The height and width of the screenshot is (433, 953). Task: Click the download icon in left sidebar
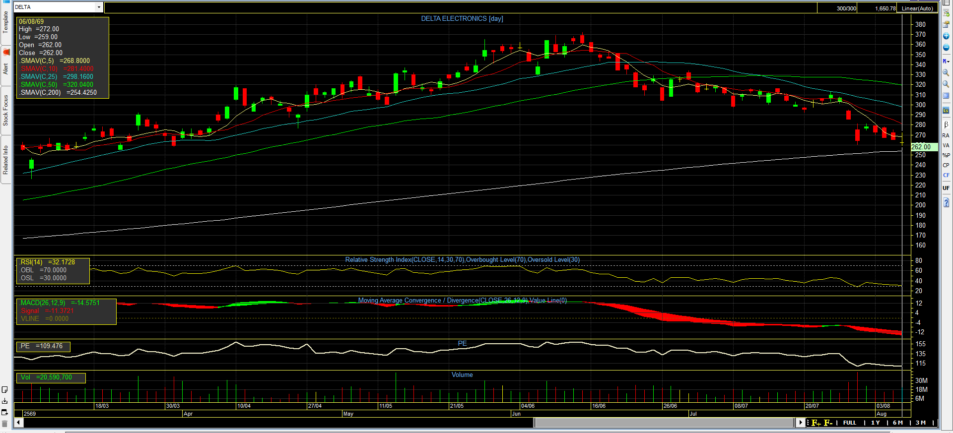click(x=5, y=401)
